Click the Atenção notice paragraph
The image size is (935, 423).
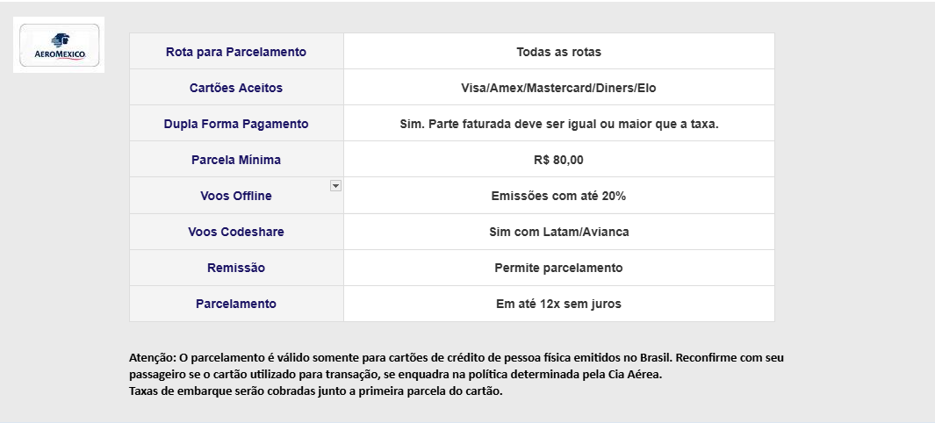click(x=457, y=367)
